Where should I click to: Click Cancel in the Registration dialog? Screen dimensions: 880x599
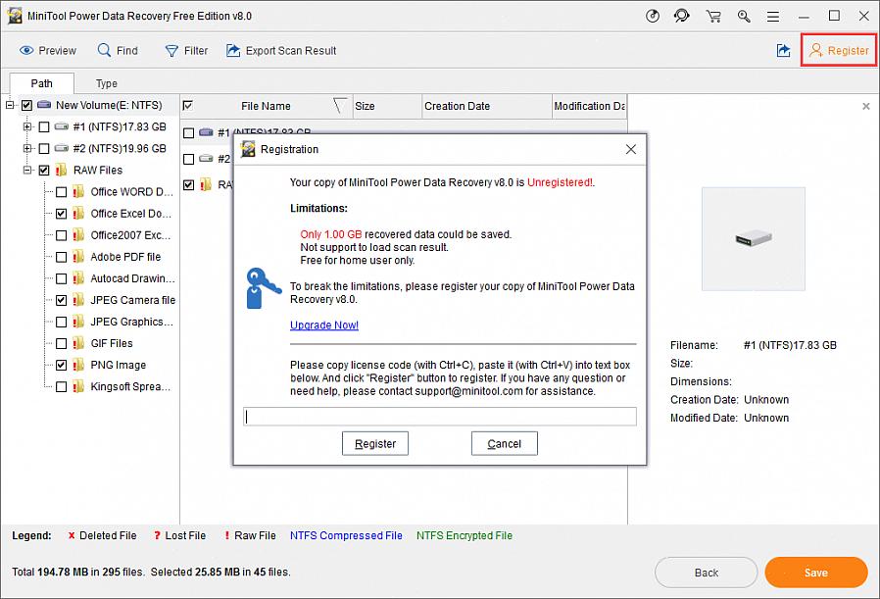point(504,443)
